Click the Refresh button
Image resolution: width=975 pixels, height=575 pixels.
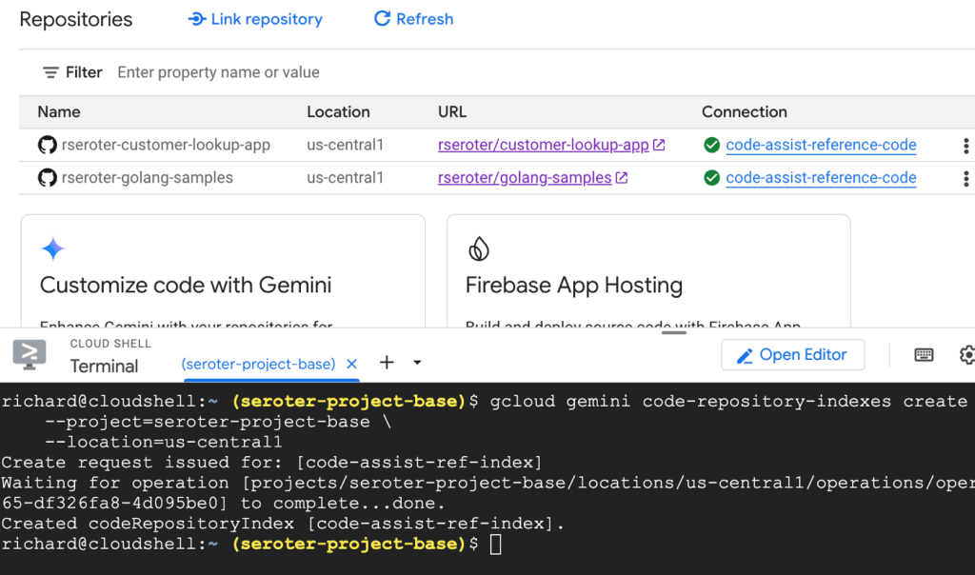point(413,19)
